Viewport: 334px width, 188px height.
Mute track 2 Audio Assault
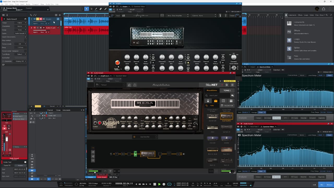pyautogui.click(x=34, y=28)
